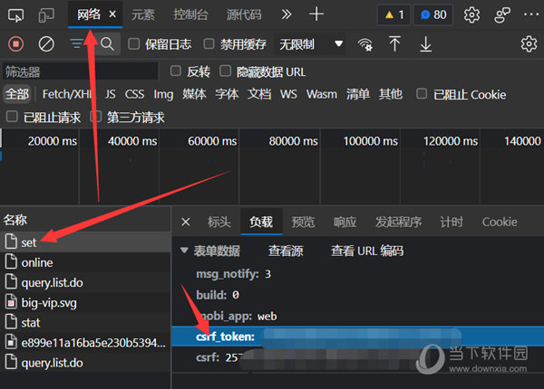Open DevTools settings gear in top bar
Screen dimensions: 544x389
tap(471, 14)
